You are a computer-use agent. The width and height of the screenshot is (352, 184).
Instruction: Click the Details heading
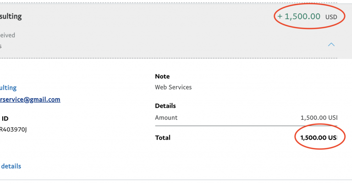(165, 106)
